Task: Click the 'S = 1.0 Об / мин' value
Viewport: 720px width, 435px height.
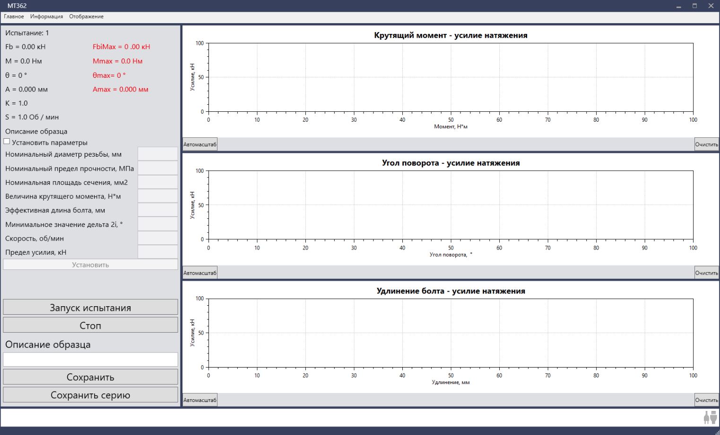Action: (32, 117)
